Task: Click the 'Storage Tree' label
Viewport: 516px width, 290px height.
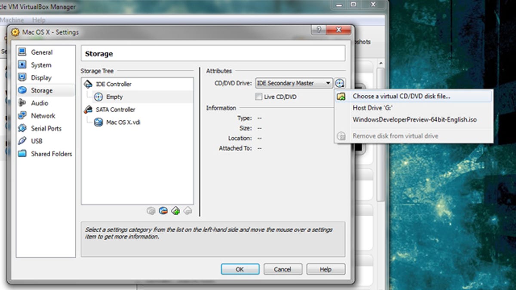Action: [97, 71]
